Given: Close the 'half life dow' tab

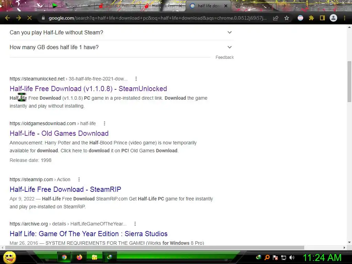Looking at the screenshot, I should 226,6.
